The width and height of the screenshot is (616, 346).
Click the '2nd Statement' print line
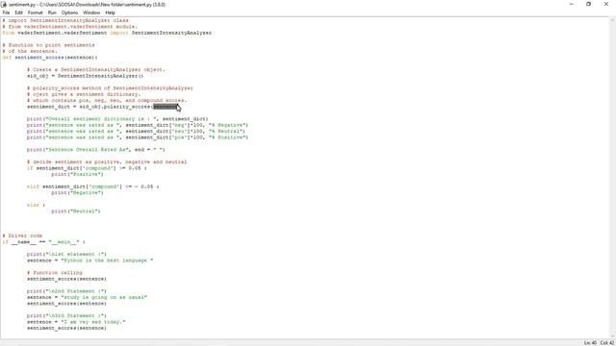66,291
